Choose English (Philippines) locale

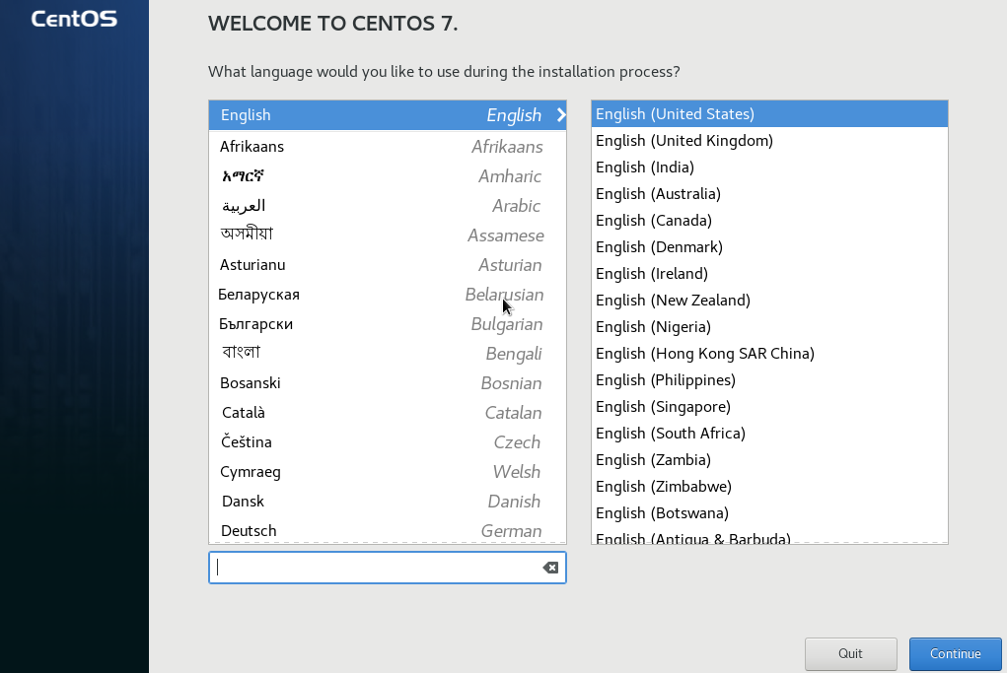coord(769,380)
